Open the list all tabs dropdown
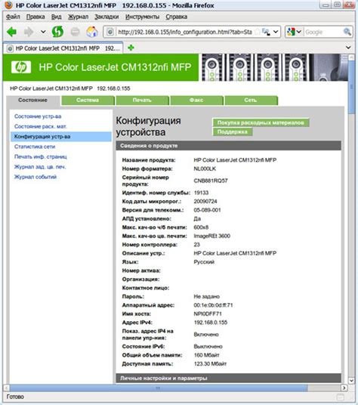The height and width of the screenshot is (405, 358). click(348, 48)
